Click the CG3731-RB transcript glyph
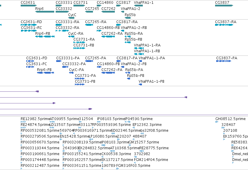 tap(79, 48)
